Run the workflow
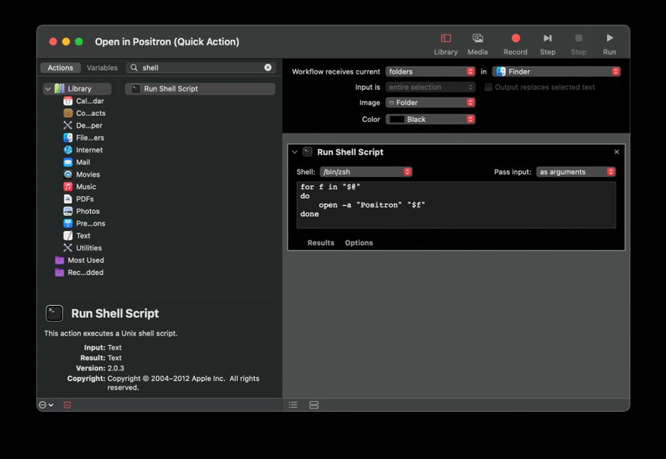Viewport: 666px width, 459px height. tap(609, 44)
